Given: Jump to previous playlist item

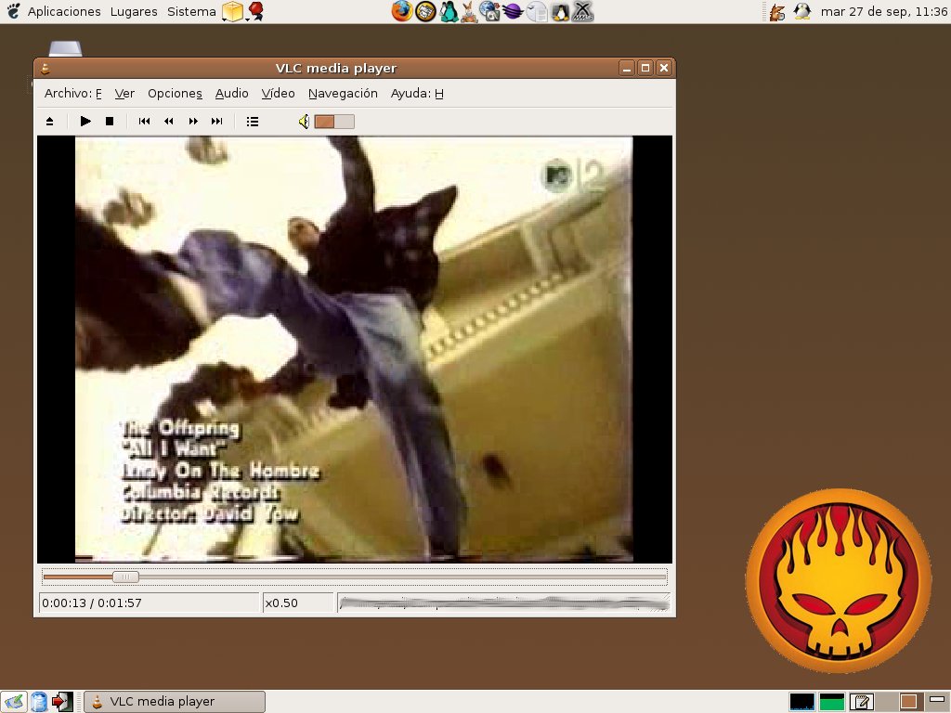Looking at the screenshot, I should click(144, 122).
